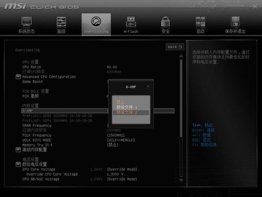Expand 数位电压设置 submenu arrow
Image resolution: width=262 pixels, height=197 pixels.
(18, 164)
